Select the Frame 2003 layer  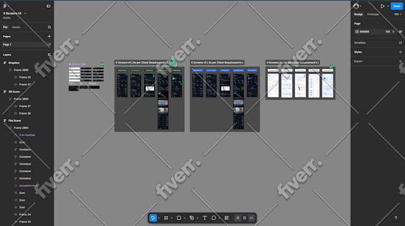[21, 128]
